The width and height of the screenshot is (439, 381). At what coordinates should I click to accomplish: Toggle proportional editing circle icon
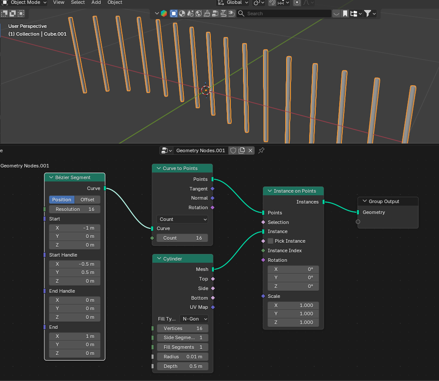pyautogui.click(x=297, y=3)
